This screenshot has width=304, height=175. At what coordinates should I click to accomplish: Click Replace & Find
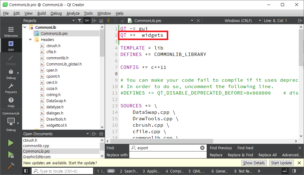pos(240,155)
